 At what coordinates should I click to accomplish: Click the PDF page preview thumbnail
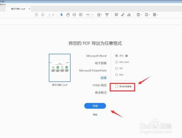pyautogui.click(x=60, y=68)
